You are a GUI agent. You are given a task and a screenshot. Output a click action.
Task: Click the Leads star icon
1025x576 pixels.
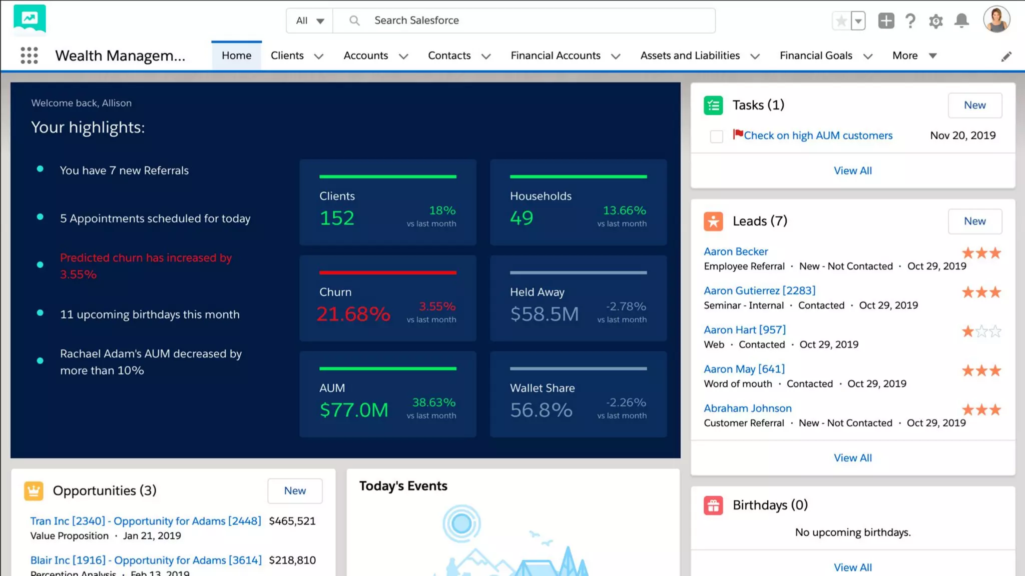[x=713, y=221]
